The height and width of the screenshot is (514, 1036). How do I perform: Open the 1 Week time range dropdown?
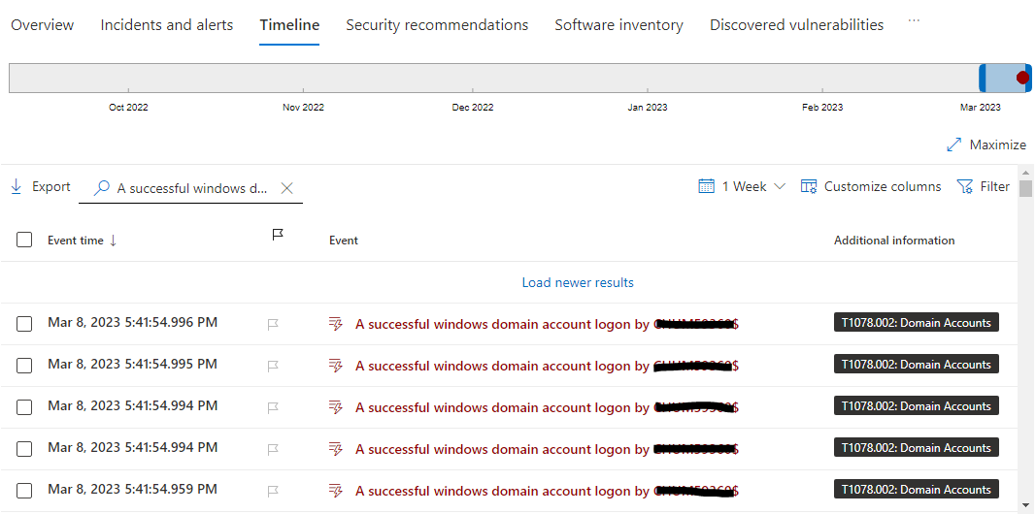click(743, 187)
